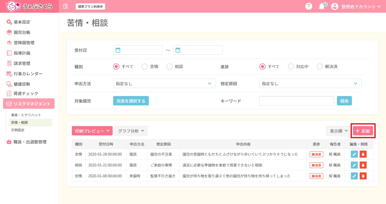The height and width of the screenshot is (204, 386).
Task: Expand the 管理者アカウント menu
Action: point(361,7)
